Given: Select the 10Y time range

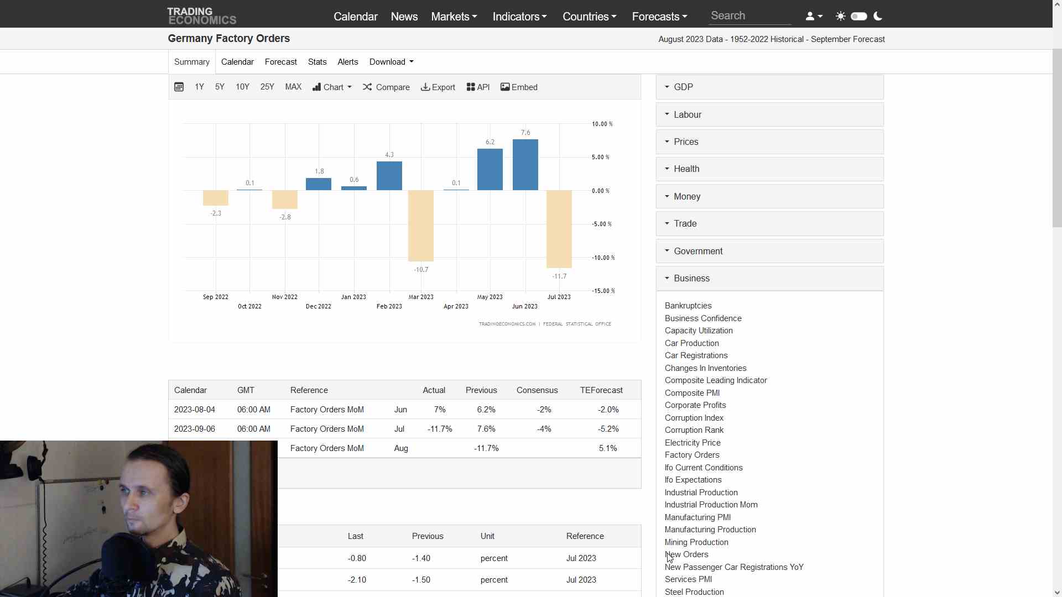Looking at the screenshot, I should [242, 87].
